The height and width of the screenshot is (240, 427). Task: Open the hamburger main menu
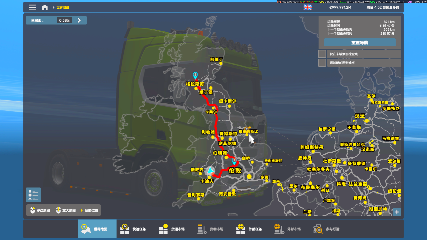(x=32, y=7)
